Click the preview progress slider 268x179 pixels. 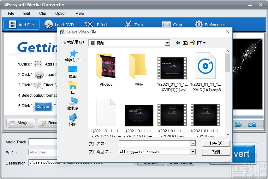point(247,117)
